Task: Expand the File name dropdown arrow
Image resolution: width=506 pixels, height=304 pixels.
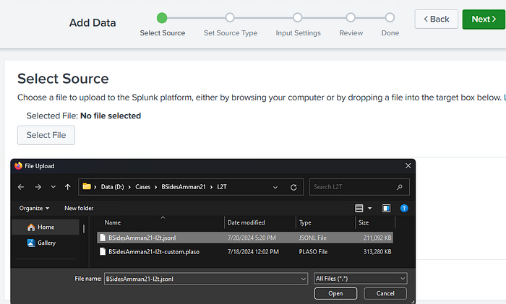Action: (x=304, y=279)
